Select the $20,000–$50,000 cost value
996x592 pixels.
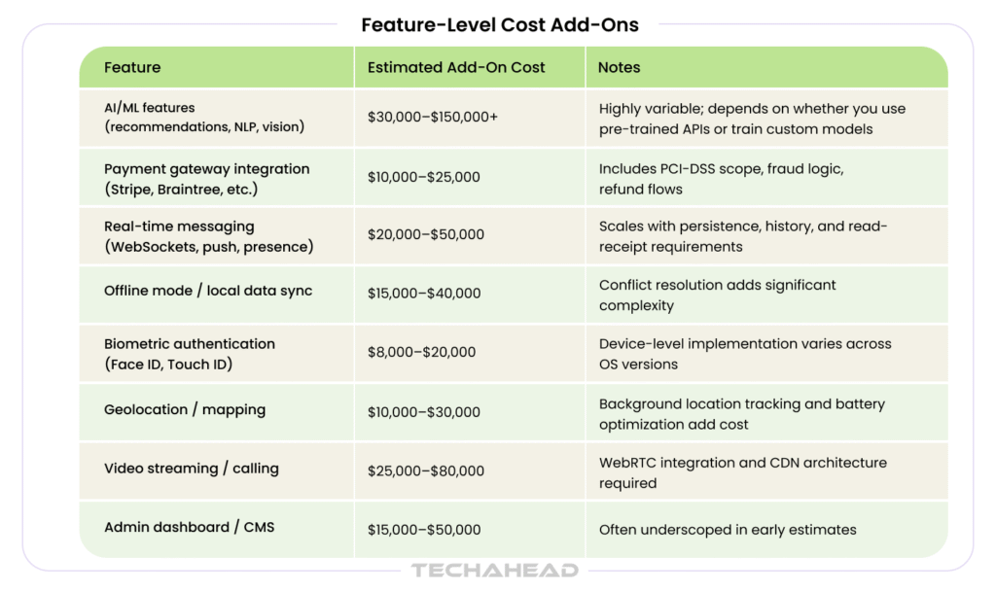coord(425,235)
